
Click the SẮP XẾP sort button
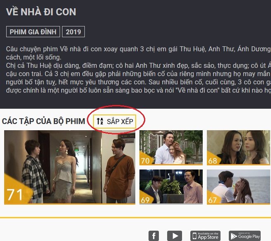coord(115,122)
